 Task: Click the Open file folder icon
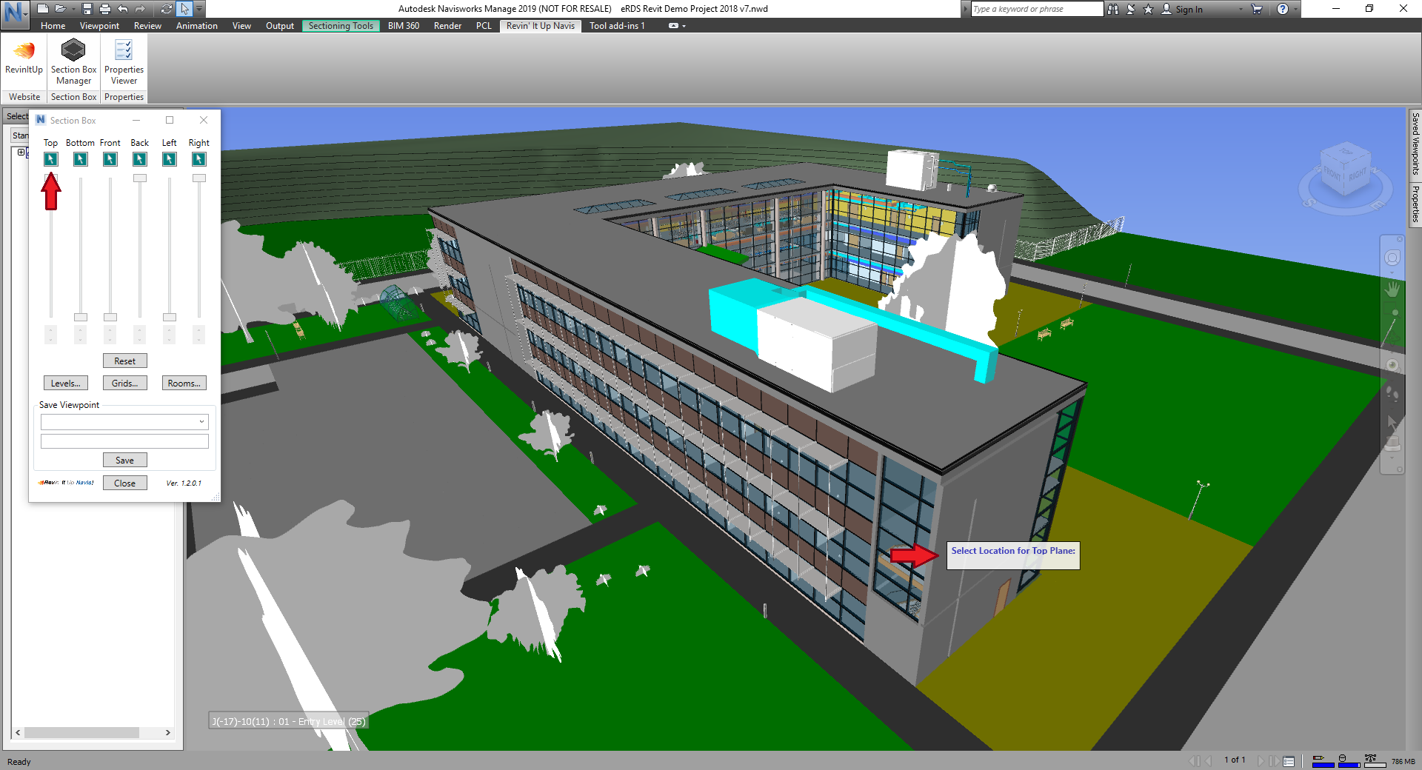pyautogui.click(x=61, y=9)
